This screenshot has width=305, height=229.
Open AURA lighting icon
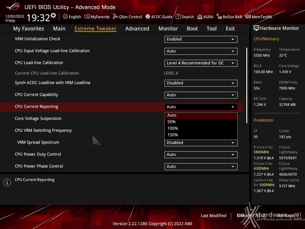pos(200,17)
